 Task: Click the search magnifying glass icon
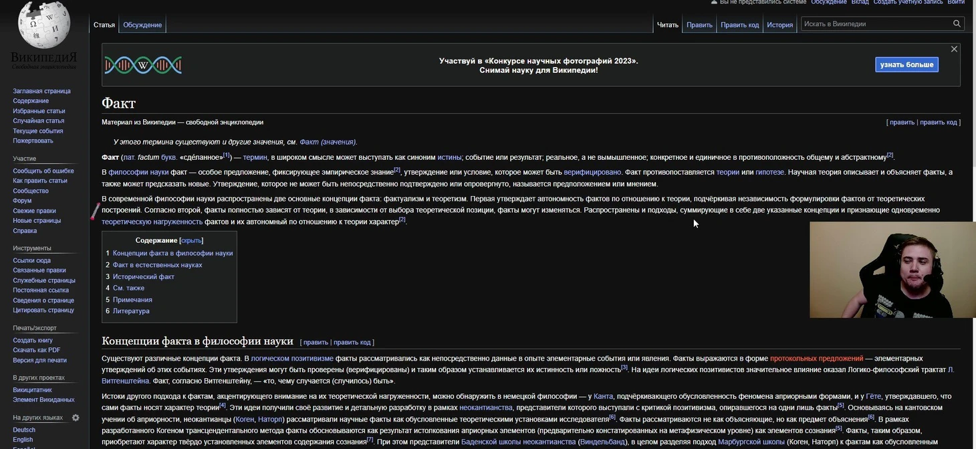click(957, 24)
